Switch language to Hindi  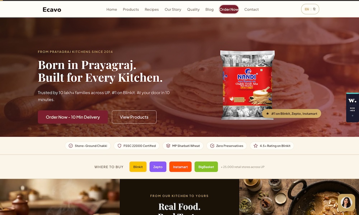(314, 9)
